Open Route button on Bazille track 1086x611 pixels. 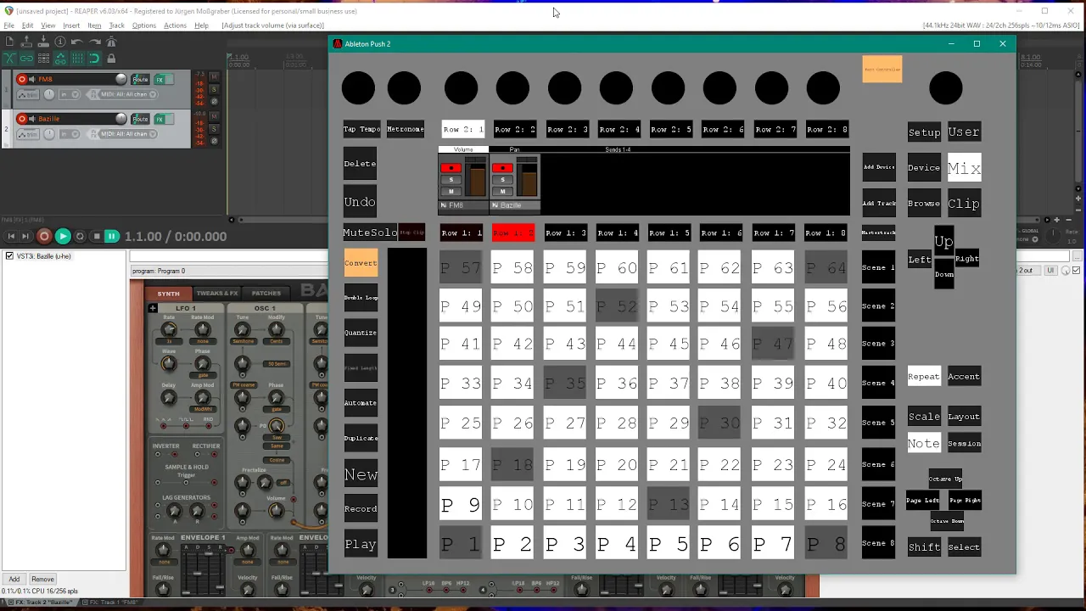(140, 119)
